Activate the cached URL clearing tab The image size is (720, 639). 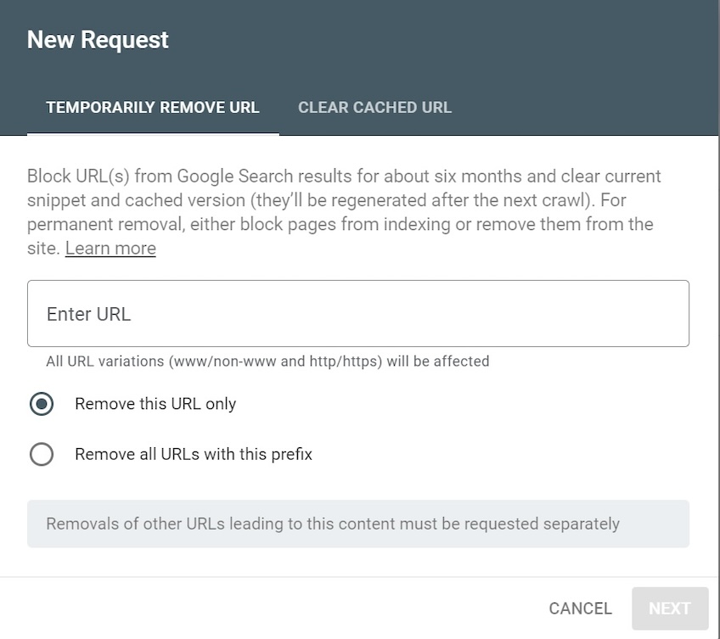374,108
